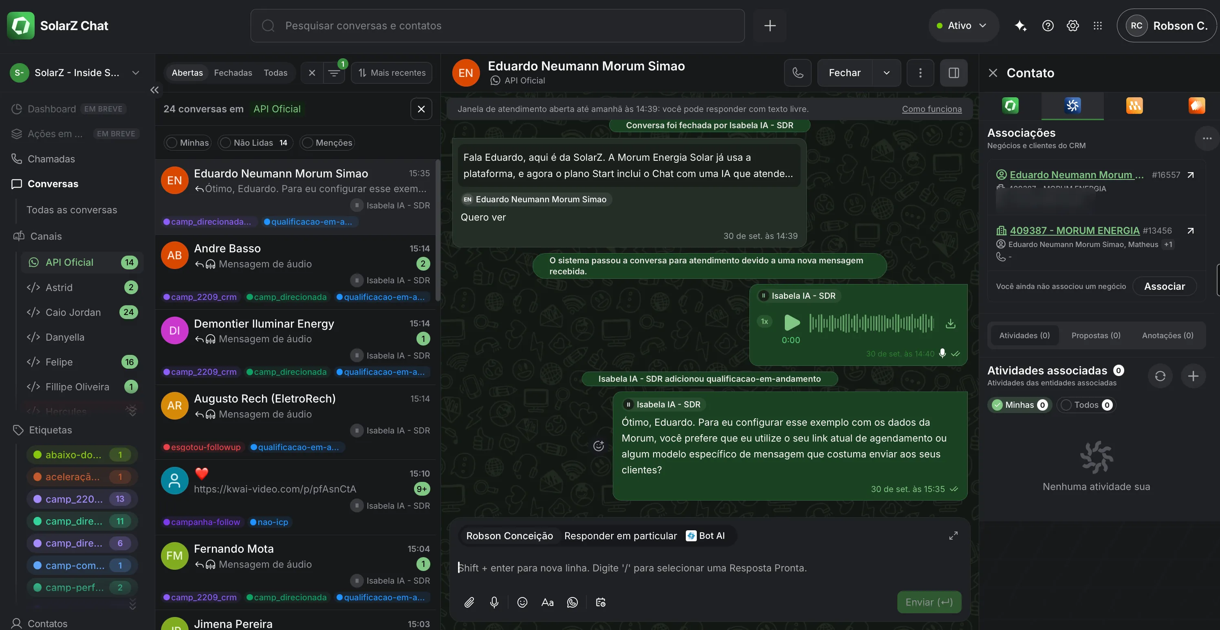The width and height of the screenshot is (1220, 630).
Task: Click the Associar button
Action: click(1164, 286)
